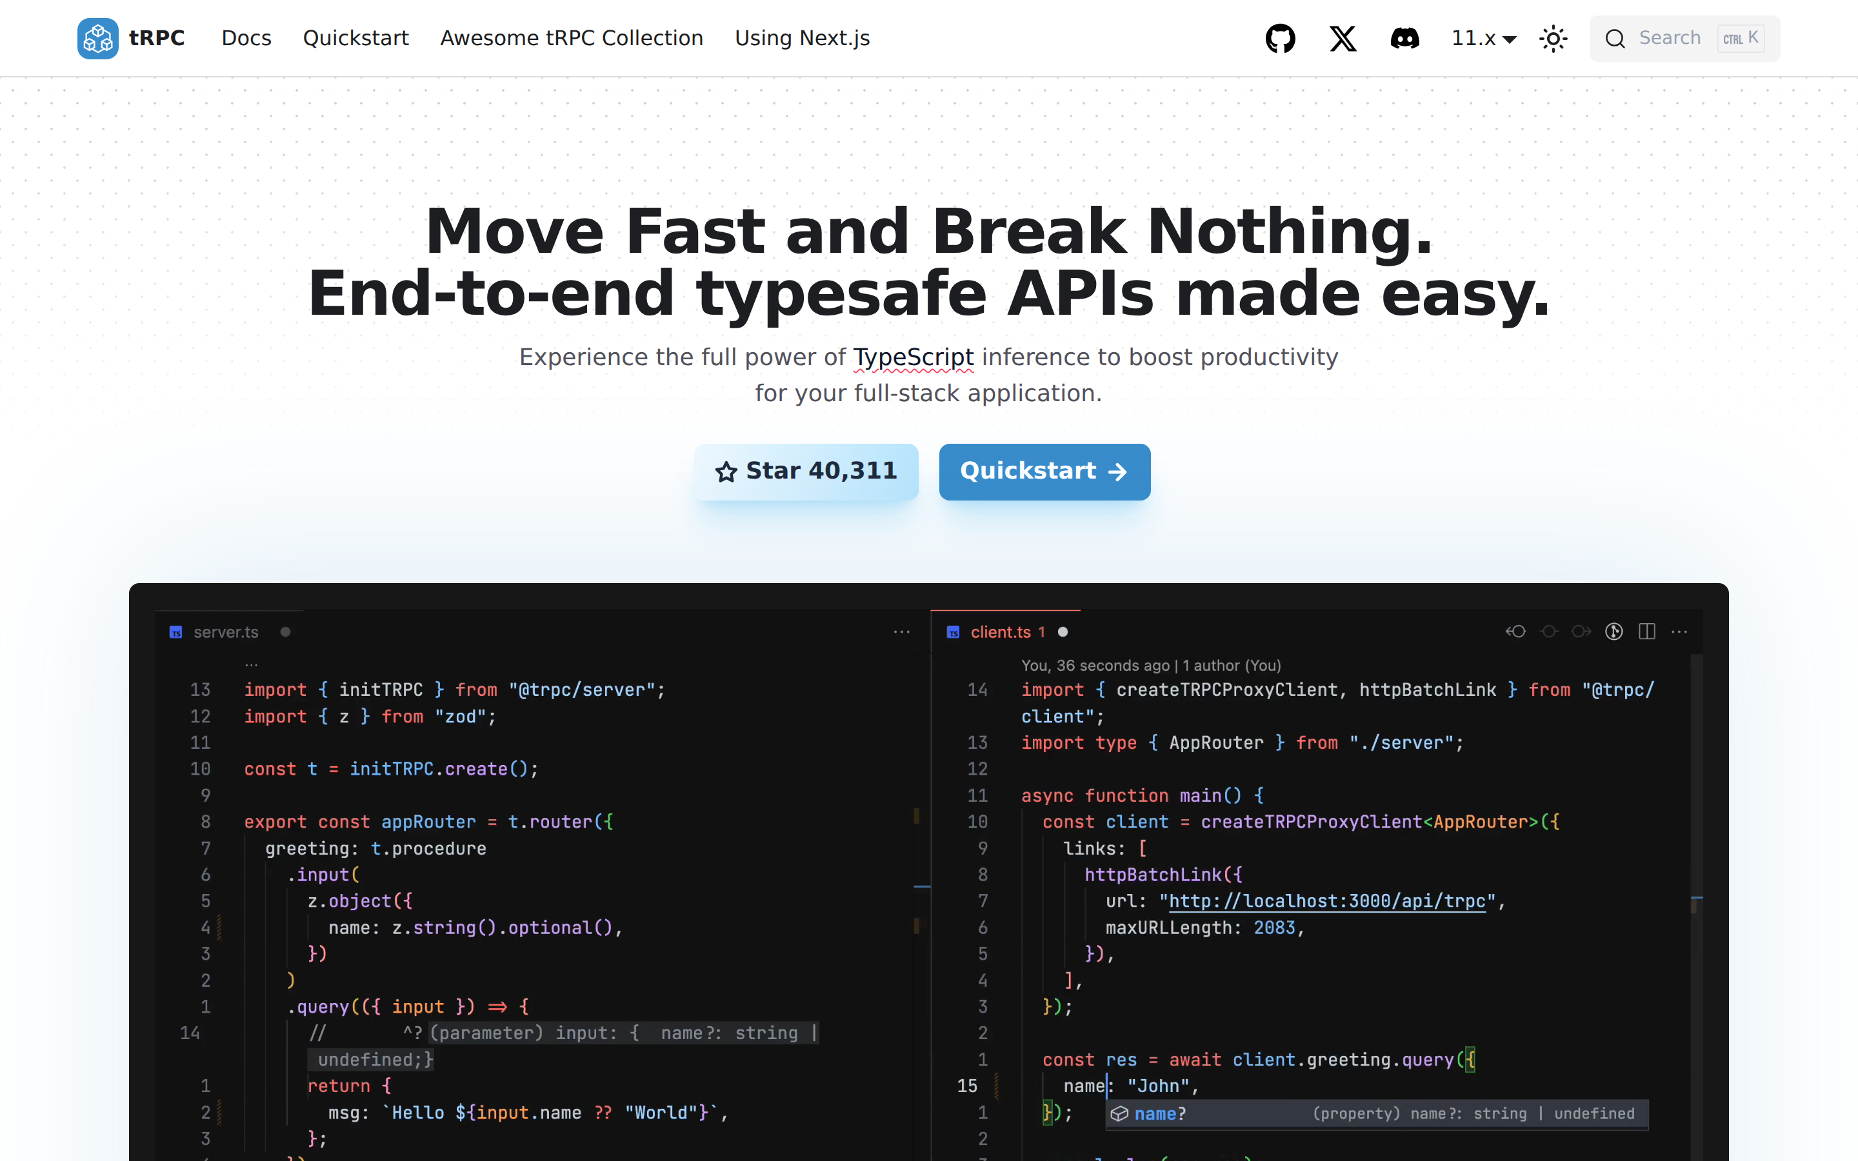This screenshot has width=1858, height=1161.
Task: Click the "You, 36 seconds ago" code lens
Action: click(x=1151, y=665)
